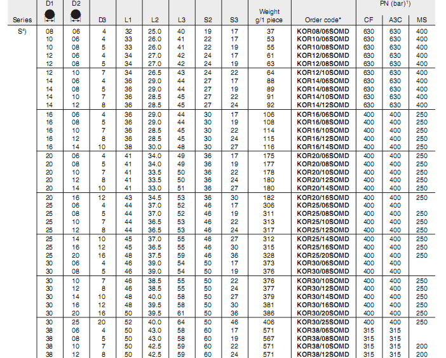Viewport: 446px width, 358px height.
Task: Select order code KOR08/06SOMD
Action: click(323, 30)
